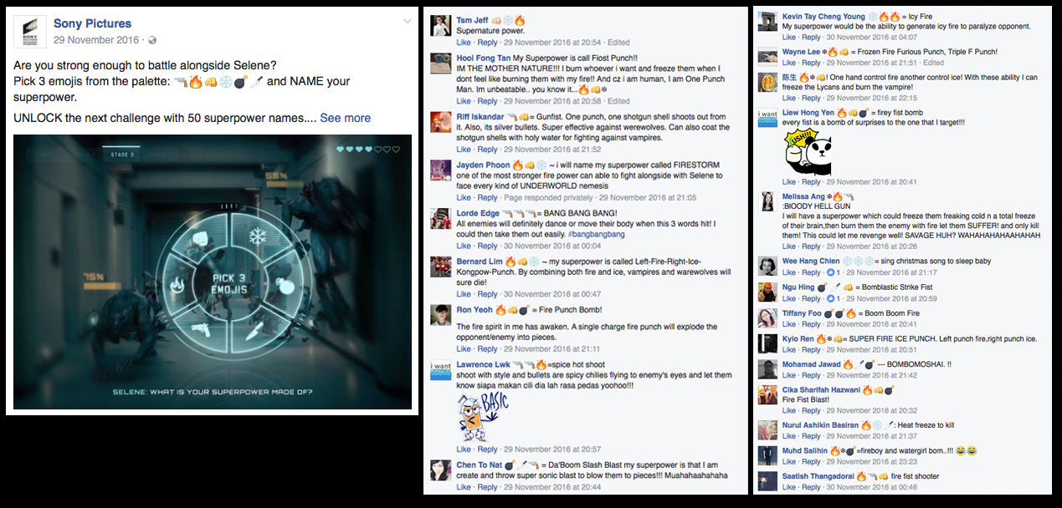
Task: Click the Sony Pictures page logo avatar
Action: 30,31
